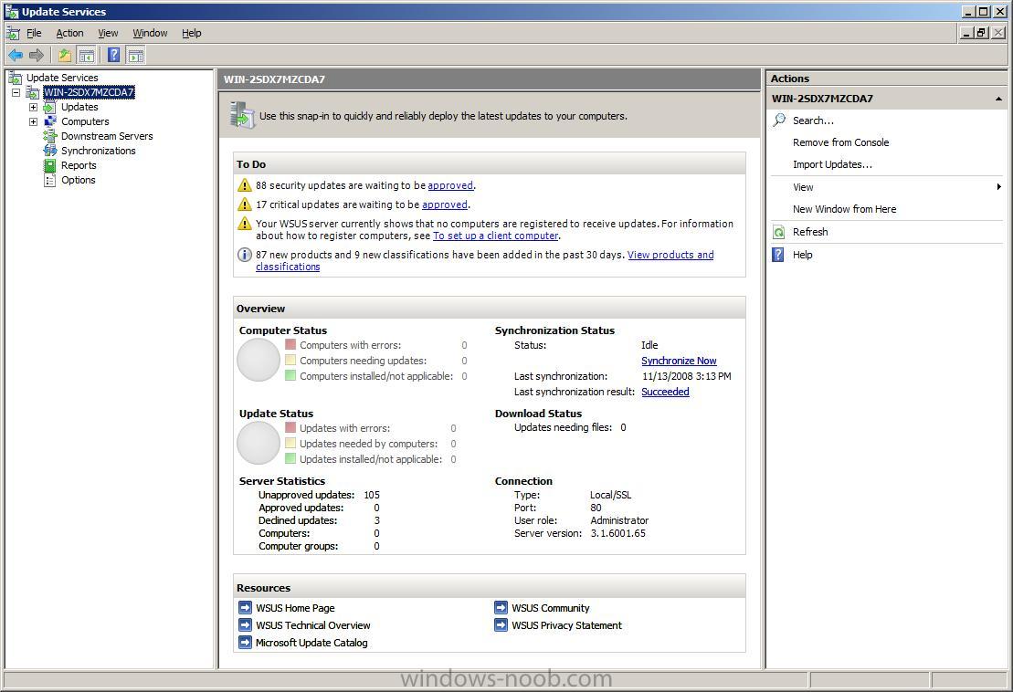Viewport: 1013px width, 692px height.
Task: Go back using the blue Back arrow
Action: (16, 56)
